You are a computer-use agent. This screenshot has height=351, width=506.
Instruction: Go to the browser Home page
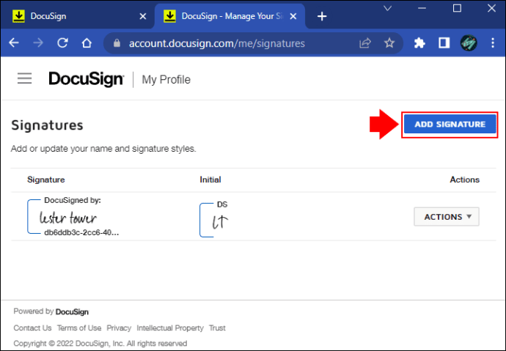(x=87, y=43)
